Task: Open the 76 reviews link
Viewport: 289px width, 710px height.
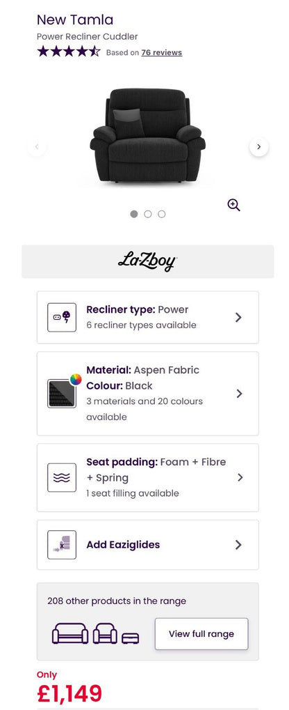Action: tap(162, 52)
